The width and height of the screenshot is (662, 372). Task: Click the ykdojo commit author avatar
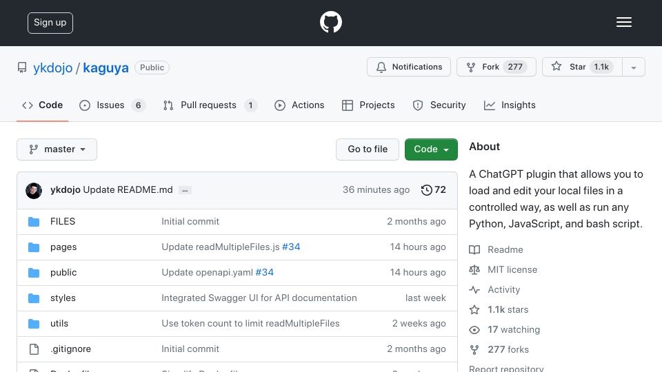coord(34,191)
